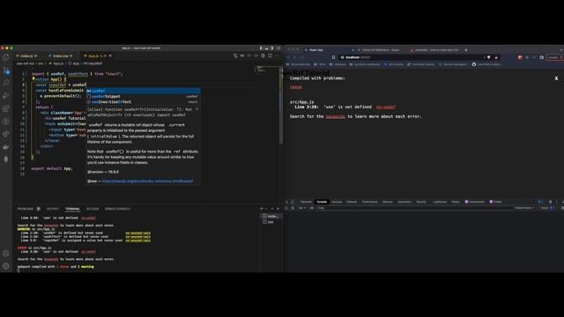The height and width of the screenshot is (317, 564).
Task: Close the App.js editor tab
Action: (x=110, y=55)
